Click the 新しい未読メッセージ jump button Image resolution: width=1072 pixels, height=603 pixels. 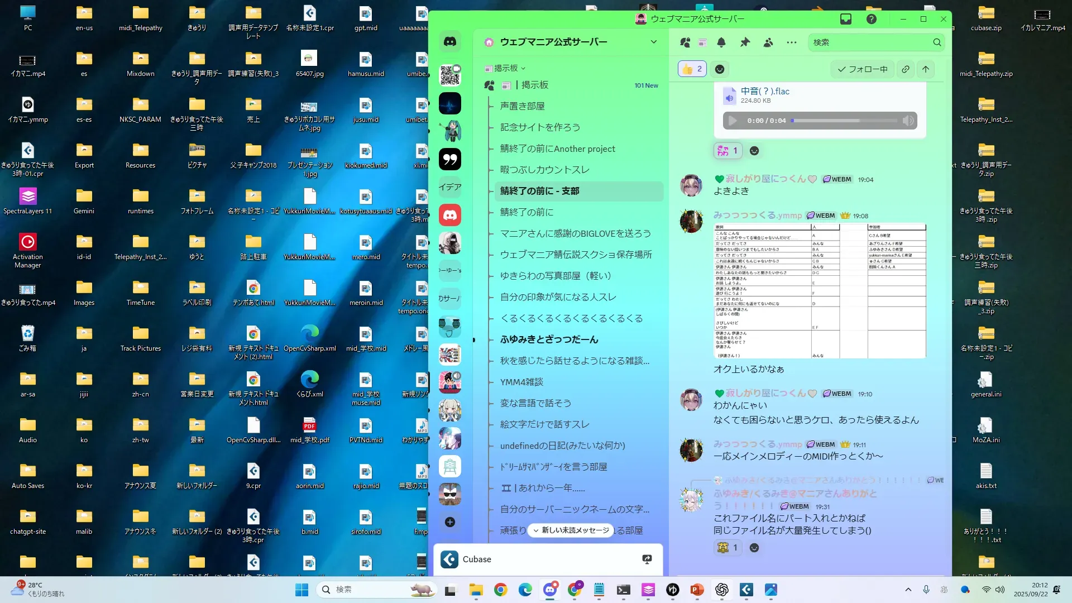[570, 530]
